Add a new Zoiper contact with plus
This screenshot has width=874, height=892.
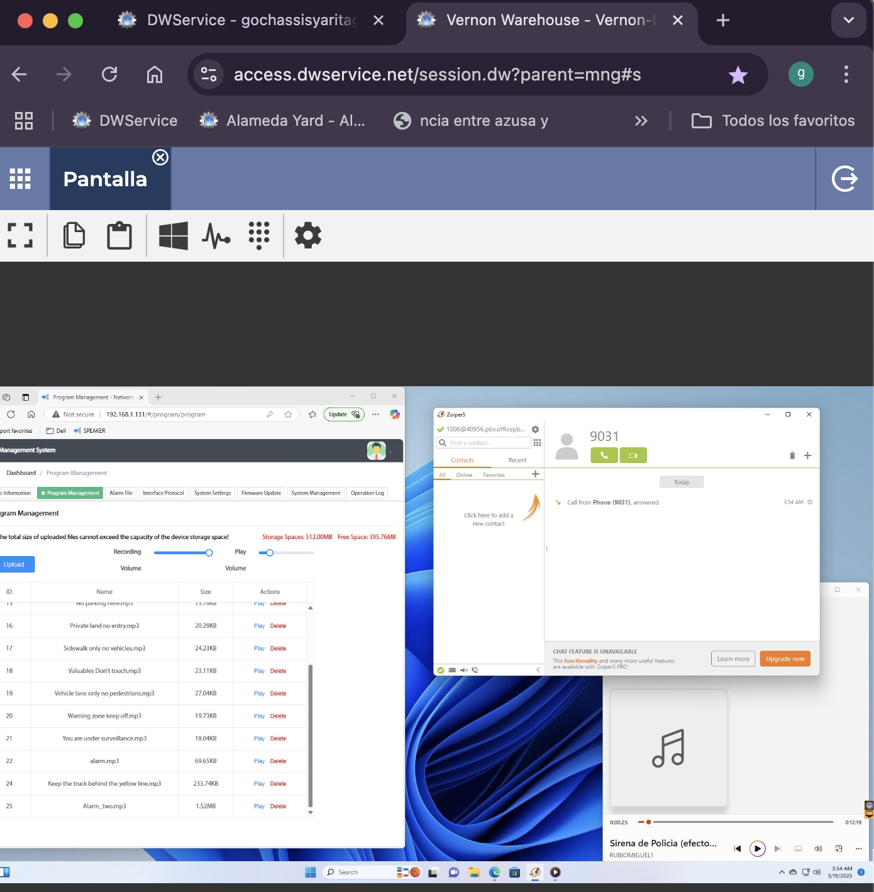click(536, 474)
